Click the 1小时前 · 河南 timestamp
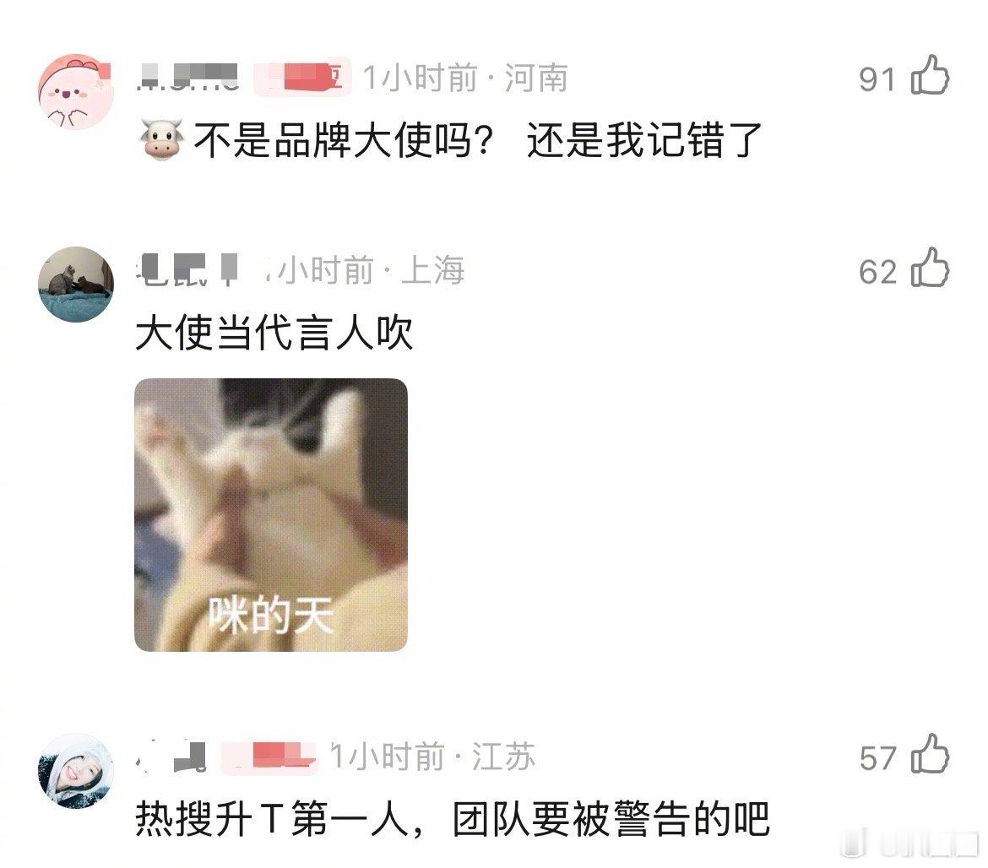The height and width of the screenshot is (868, 988). [465, 79]
